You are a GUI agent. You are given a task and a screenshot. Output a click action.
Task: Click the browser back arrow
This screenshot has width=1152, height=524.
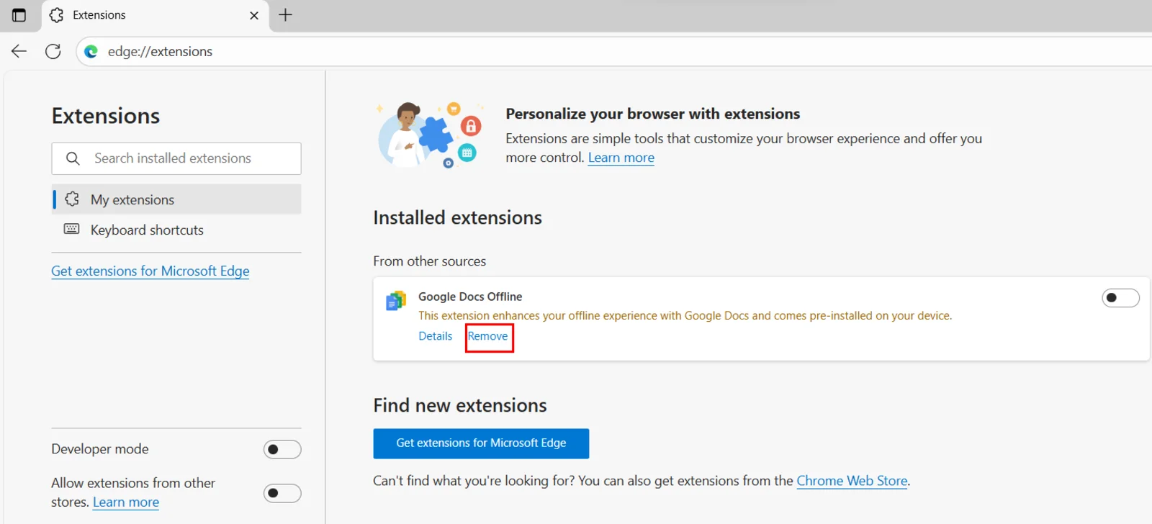(x=19, y=51)
